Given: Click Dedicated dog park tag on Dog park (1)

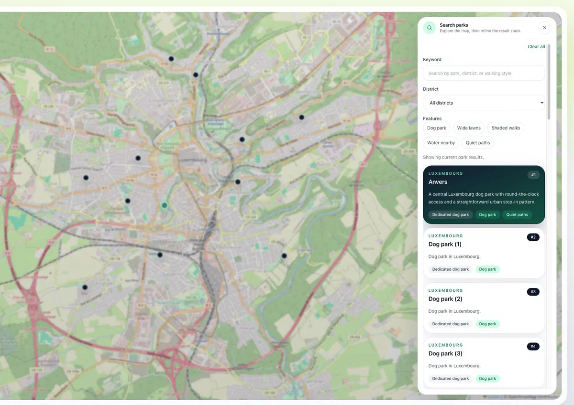Looking at the screenshot, I should click(451, 269).
